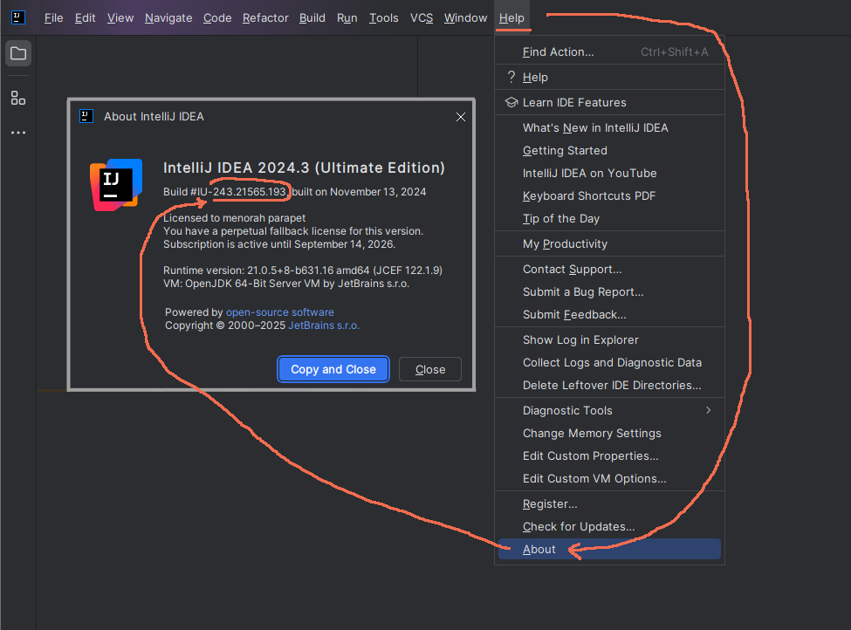The height and width of the screenshot is (630, 851).
Task: Open the File menu
Action: point(53,17)
